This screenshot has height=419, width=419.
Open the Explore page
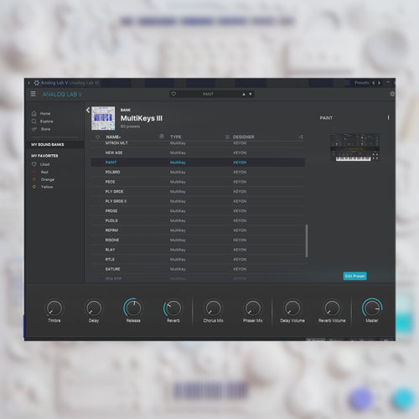pos(46,122)
